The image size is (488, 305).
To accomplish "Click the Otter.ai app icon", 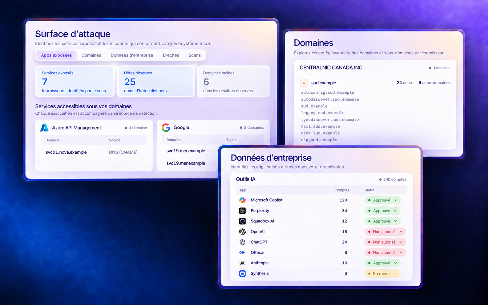I will point(242,252).
